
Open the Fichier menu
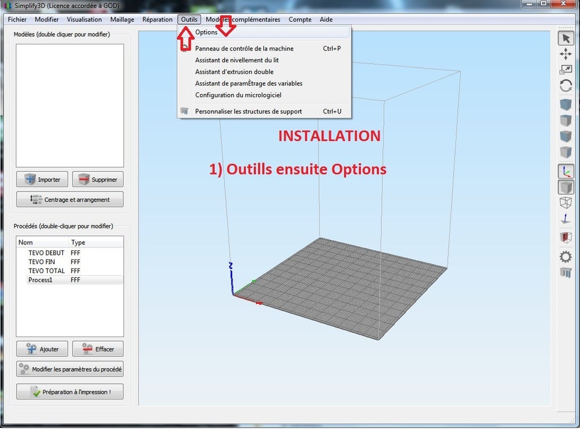[x=17, y=20]
